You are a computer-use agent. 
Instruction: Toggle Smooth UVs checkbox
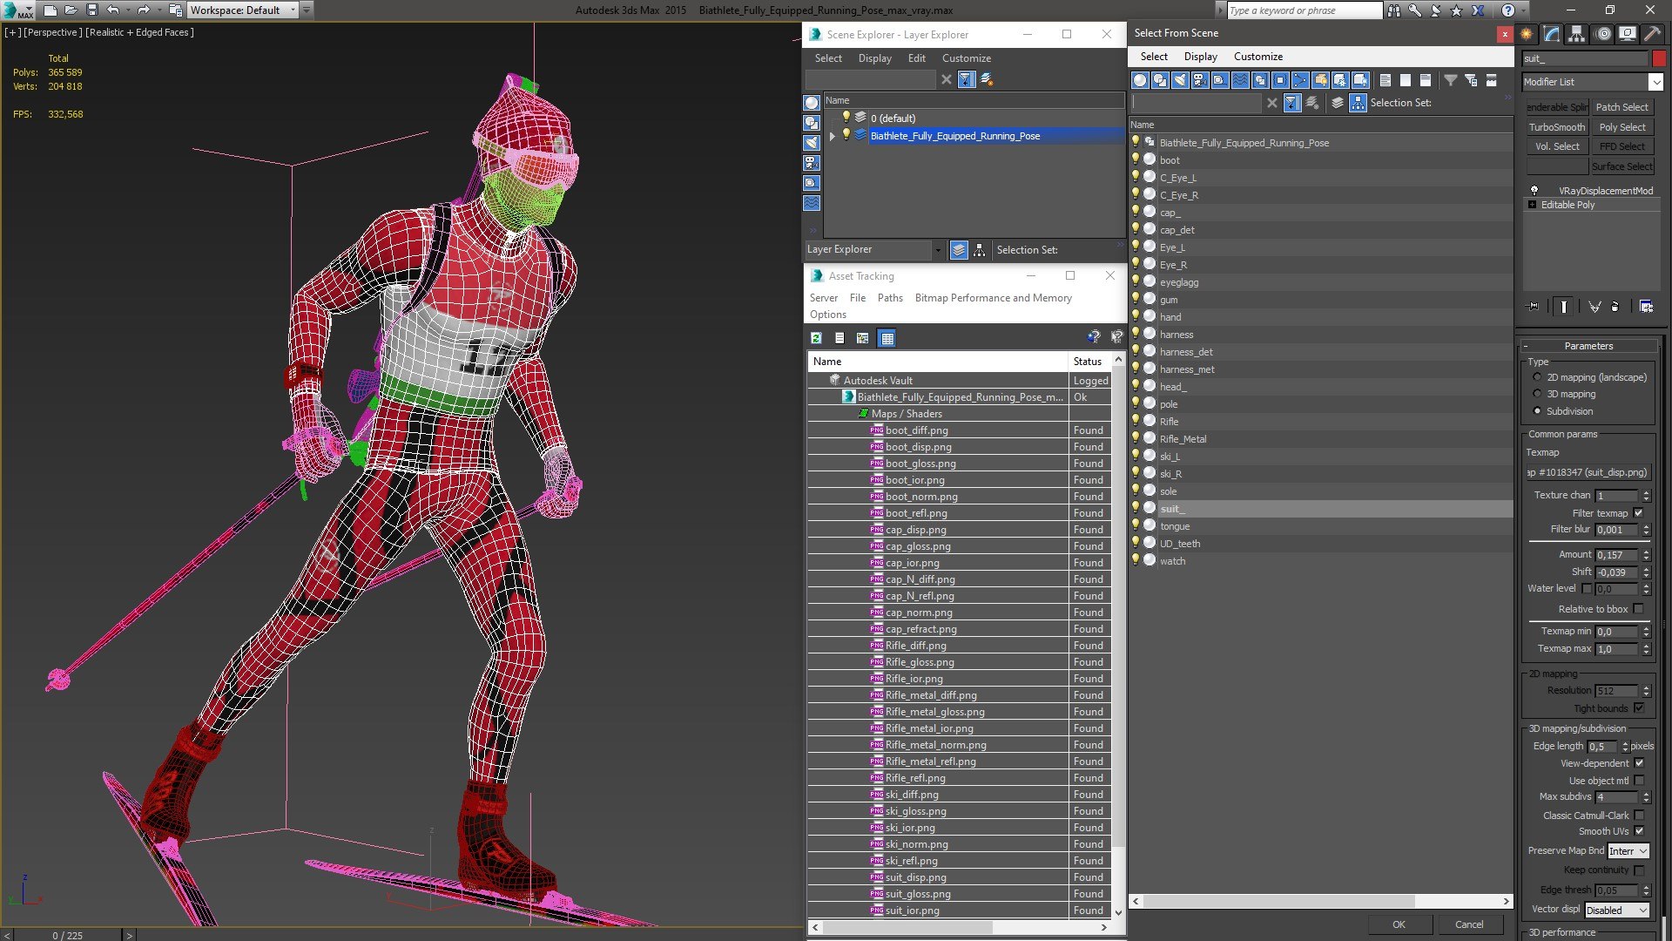[x=1639, y=831]
